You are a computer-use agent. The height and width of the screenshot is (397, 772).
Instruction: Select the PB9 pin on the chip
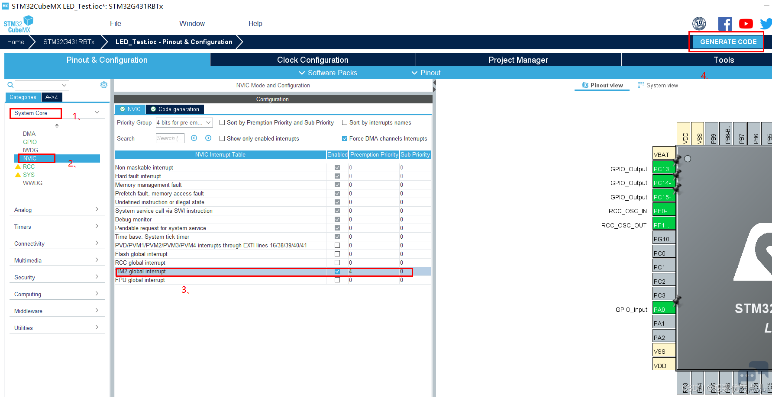pyautogui.click(x=712, y=134)
